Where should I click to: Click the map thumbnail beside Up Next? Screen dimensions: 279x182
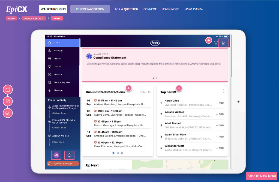(x=180, y=165)
